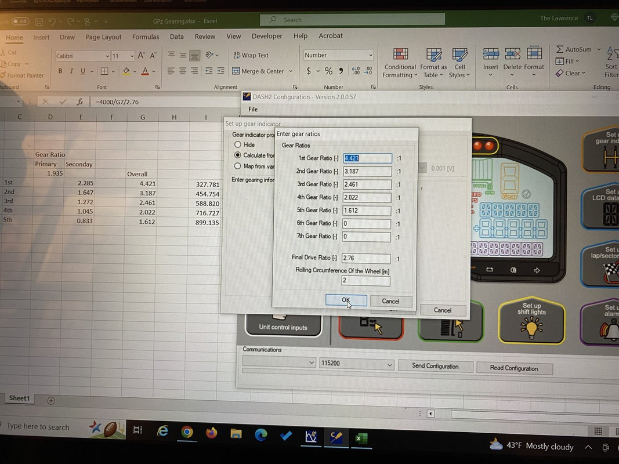619x464 pixels.
Task: Open Format as Table
Action: [x=433, y=63]
